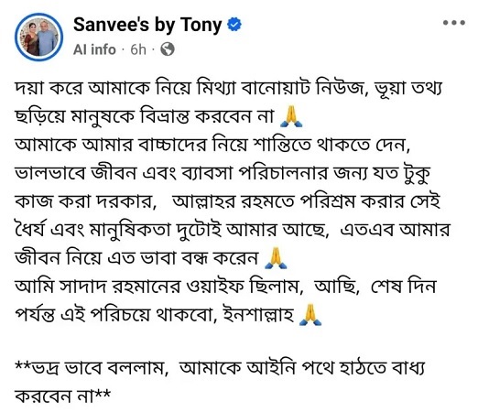This screenshot has height=412, width=478.
Task: Open the Sanvee's by Tony page name
Action: click(x=147, y=25)
